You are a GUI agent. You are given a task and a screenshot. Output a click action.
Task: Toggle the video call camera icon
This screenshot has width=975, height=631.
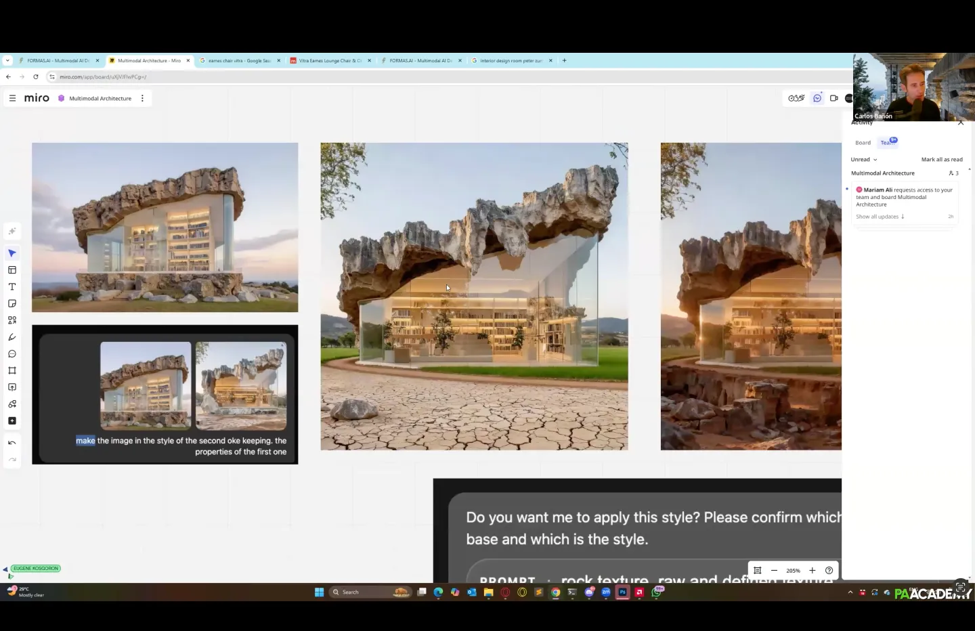click(833, 98)
